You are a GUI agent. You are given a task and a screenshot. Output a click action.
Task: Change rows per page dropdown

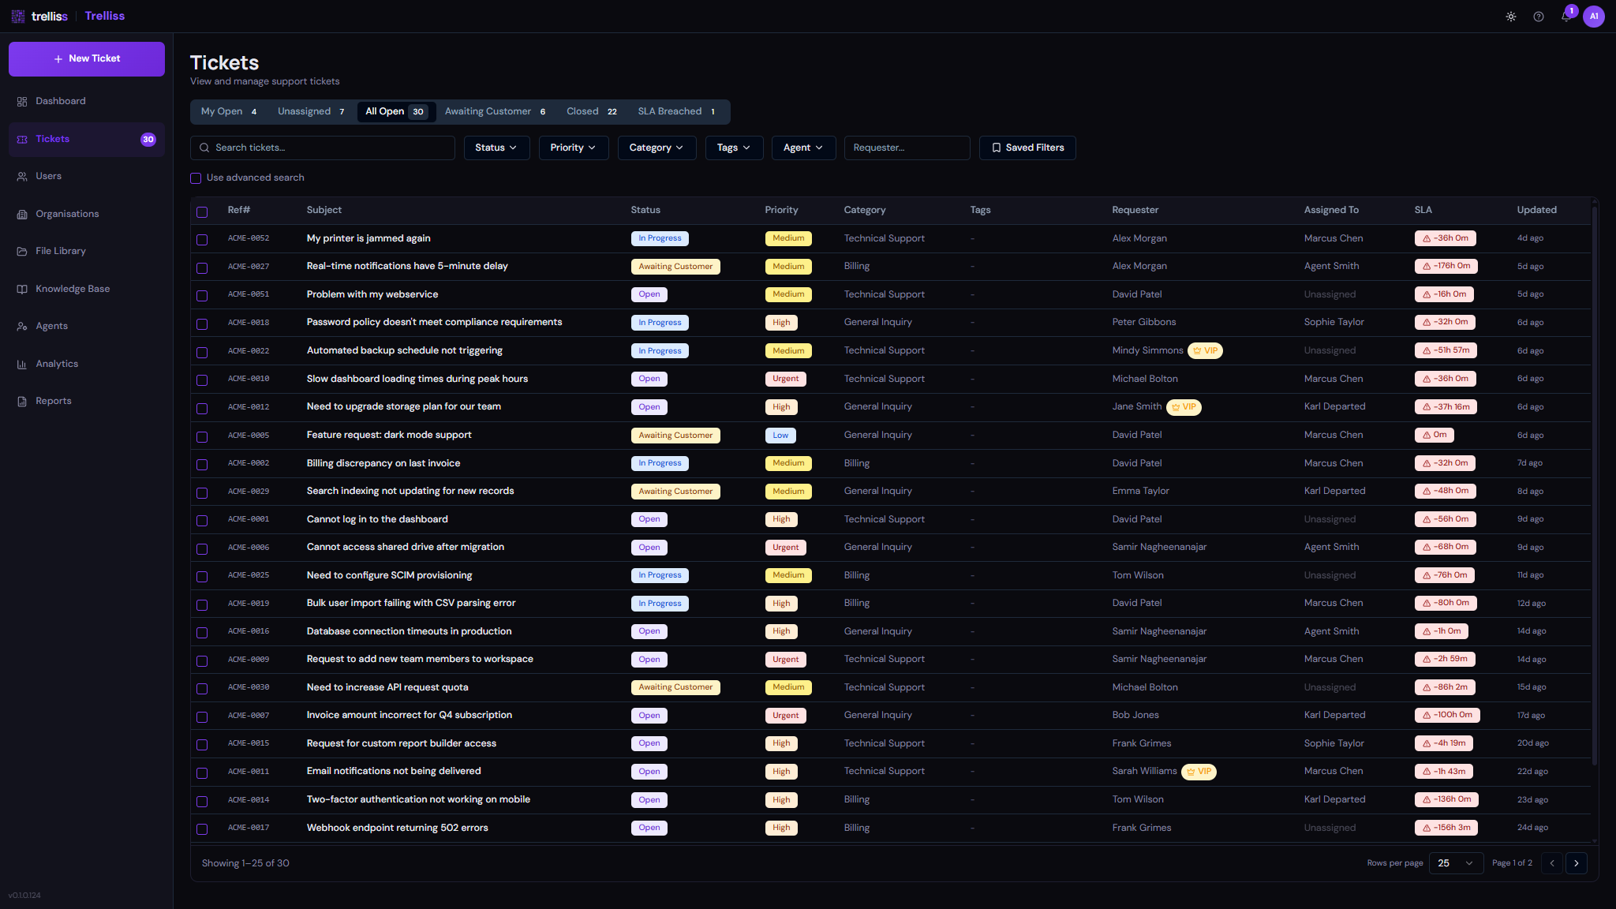click(x=1455, y=863)
